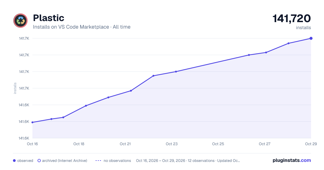Screen dimensions: 324x170
Task: Select the data point just before Oct 27
Action: [249, 55]
